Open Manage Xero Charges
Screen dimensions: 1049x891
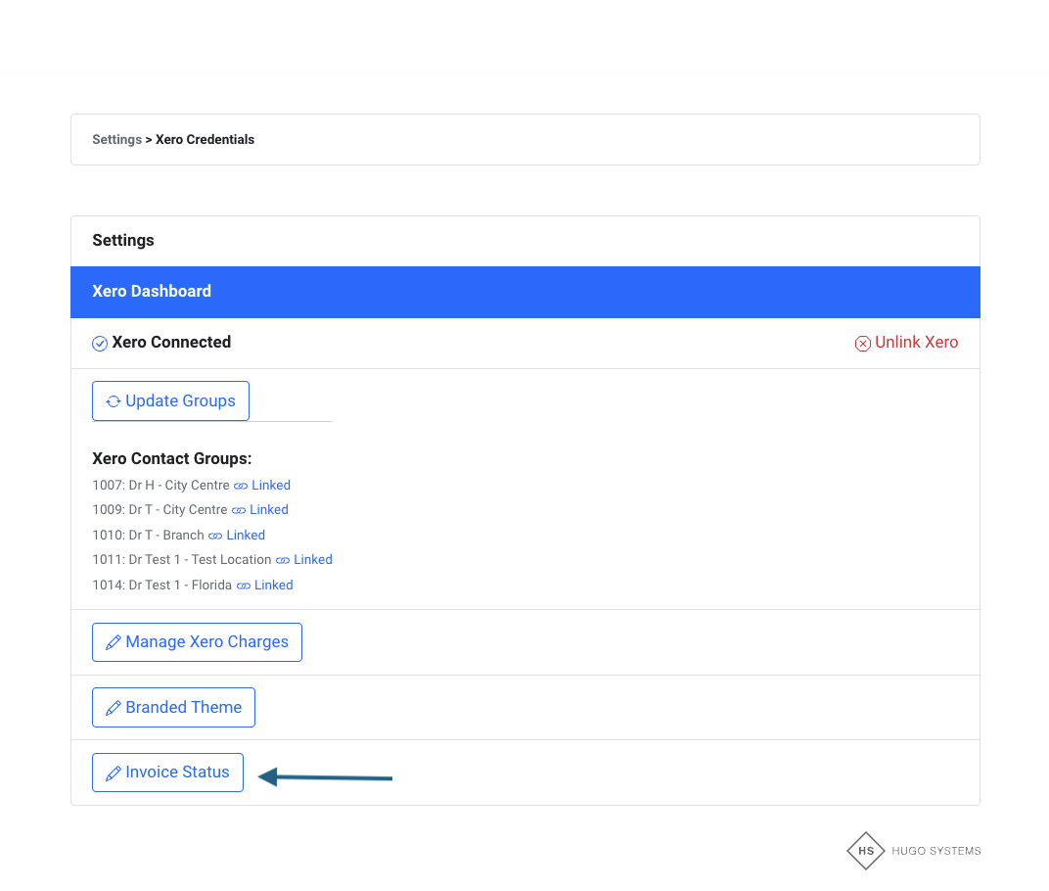pos(197,642)
